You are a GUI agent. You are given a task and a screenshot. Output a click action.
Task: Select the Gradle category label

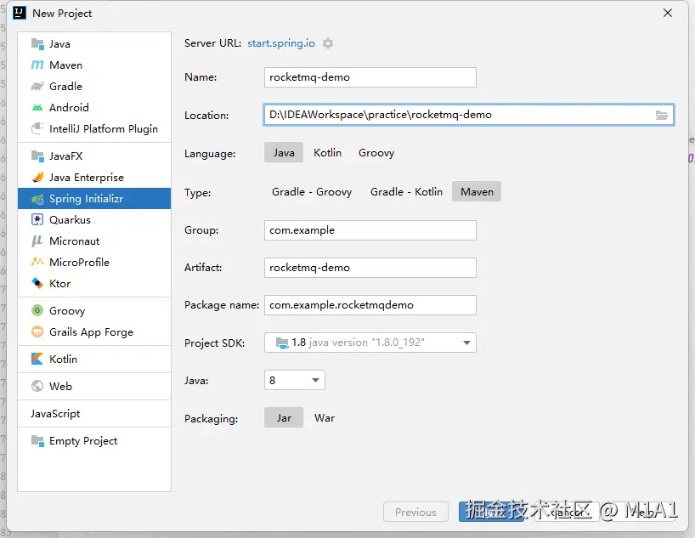(x=65, y=86)
